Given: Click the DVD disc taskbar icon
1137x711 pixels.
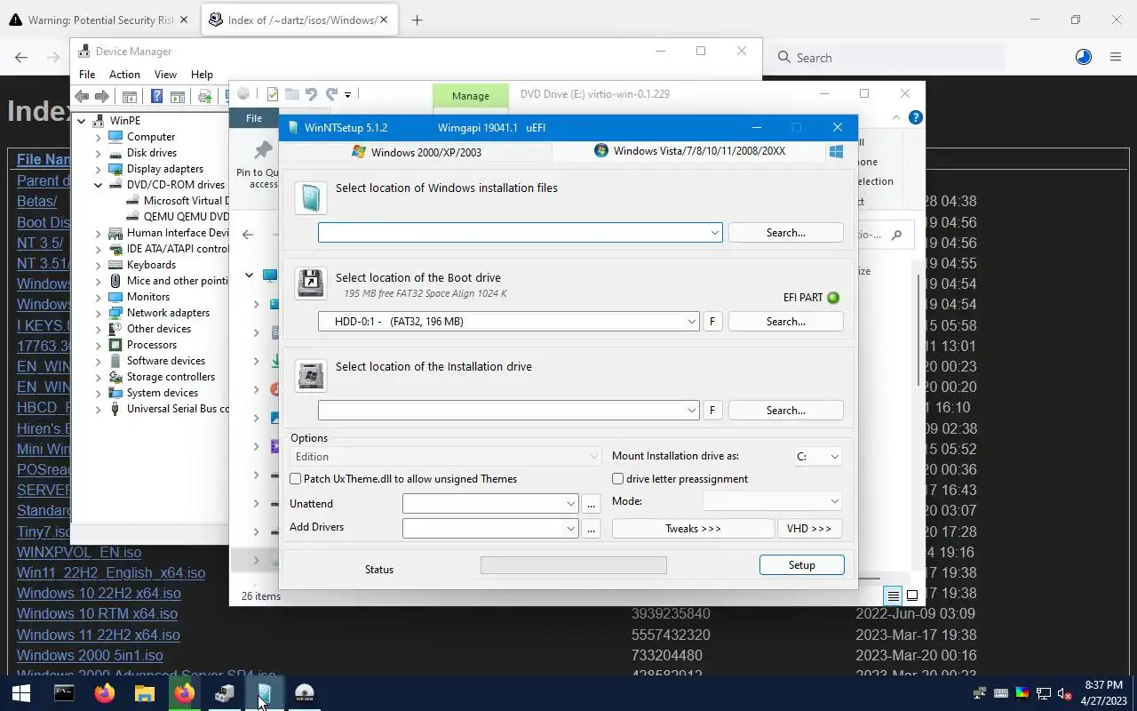Looking at the screenshot, I should tap(304, 693).
